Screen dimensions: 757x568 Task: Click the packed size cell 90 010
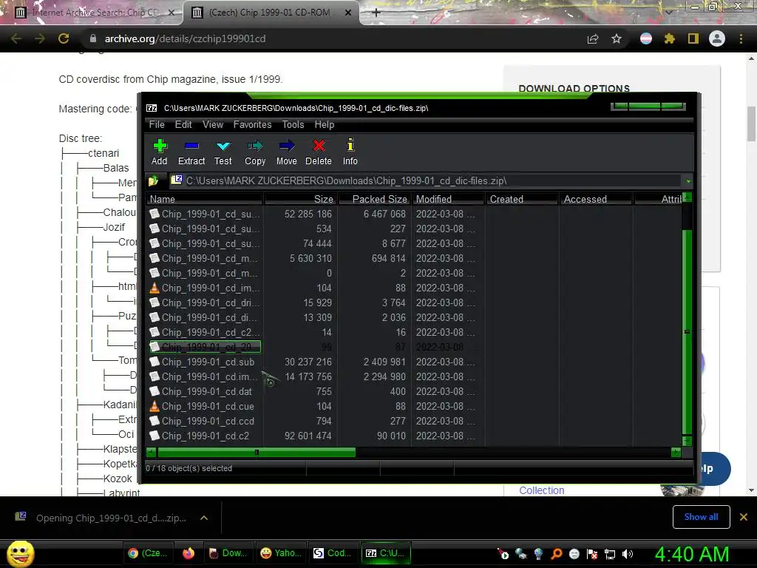[x=391, y=436]
